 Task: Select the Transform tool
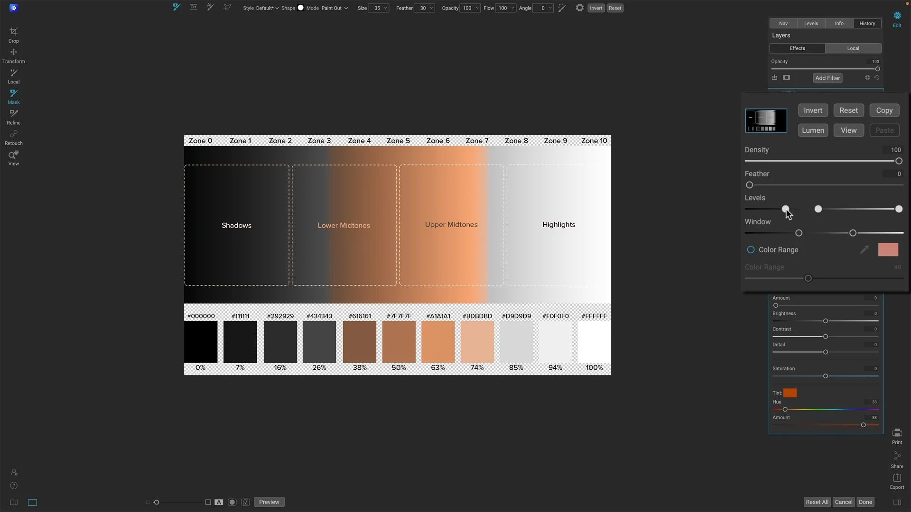13,55
